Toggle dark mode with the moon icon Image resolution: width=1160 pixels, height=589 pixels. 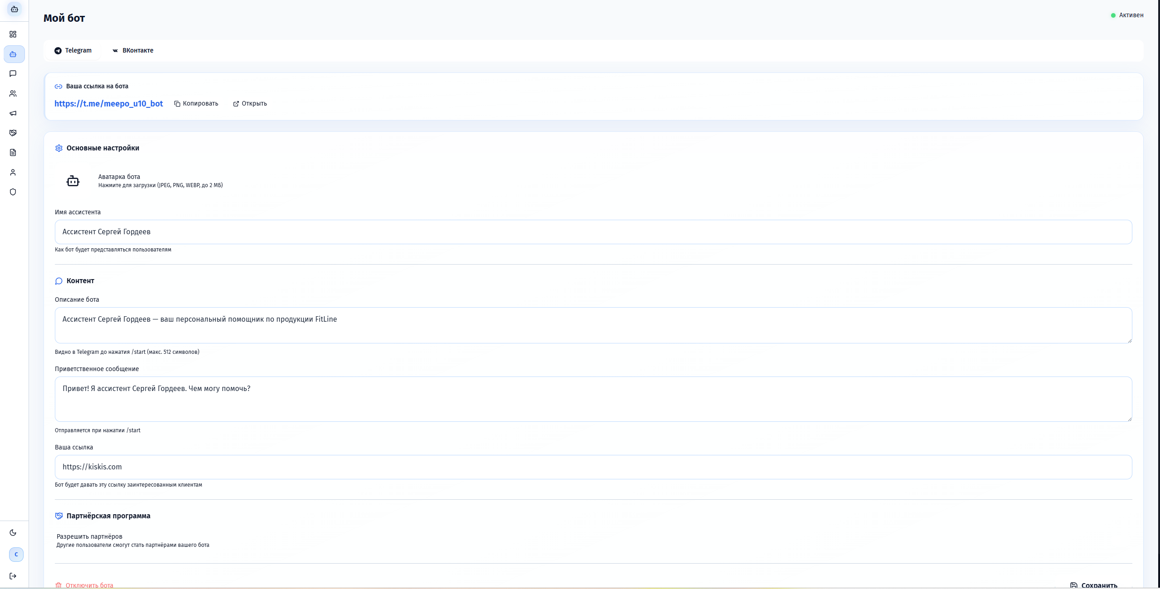coord(13,533)
